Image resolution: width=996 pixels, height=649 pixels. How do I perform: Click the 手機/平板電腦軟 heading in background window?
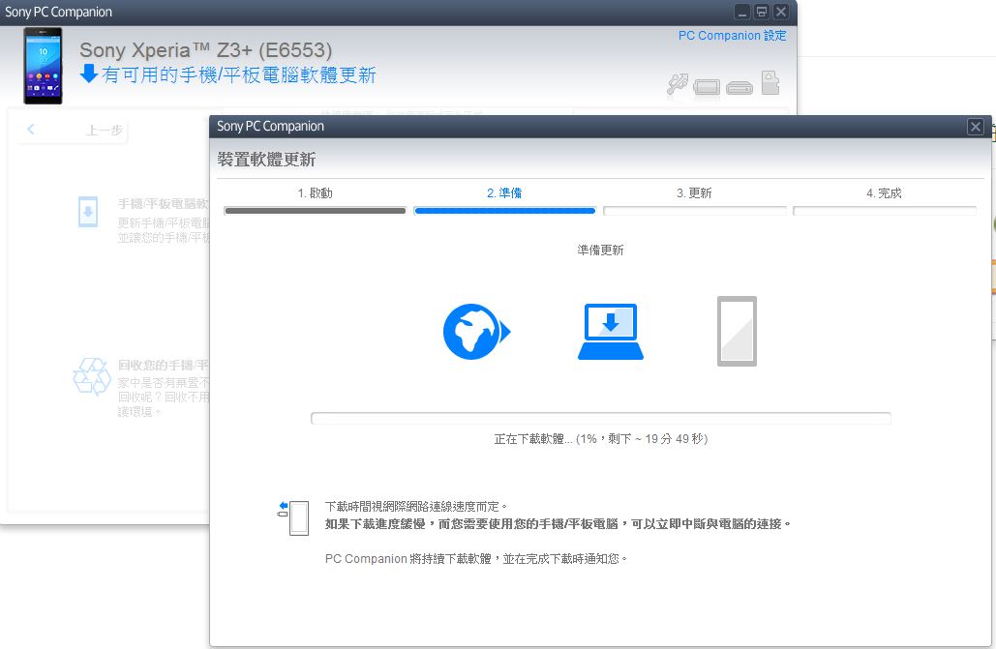pyautogui.click(x=164, y=204)
